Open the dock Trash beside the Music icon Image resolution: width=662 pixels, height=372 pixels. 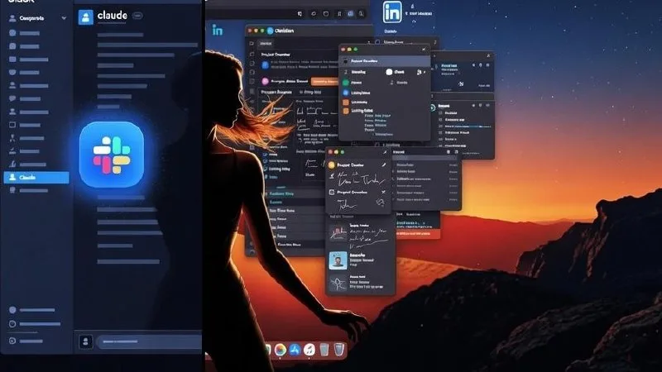[324, 350]
